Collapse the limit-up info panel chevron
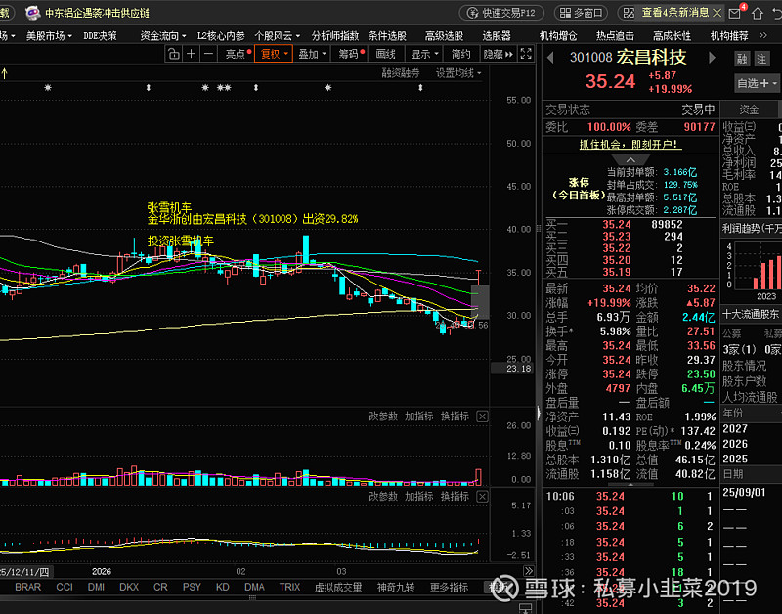782x614 pixels. tap(630, 160)
